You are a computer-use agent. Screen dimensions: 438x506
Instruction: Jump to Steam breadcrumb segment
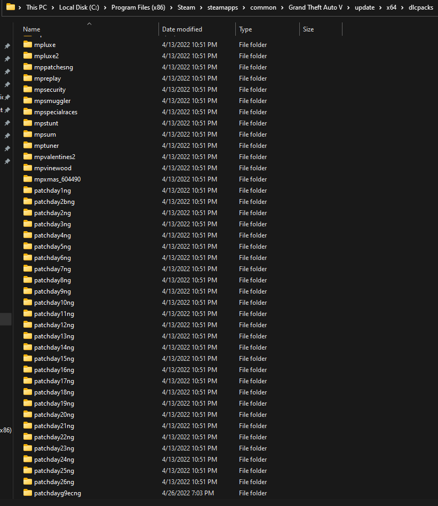186,7
